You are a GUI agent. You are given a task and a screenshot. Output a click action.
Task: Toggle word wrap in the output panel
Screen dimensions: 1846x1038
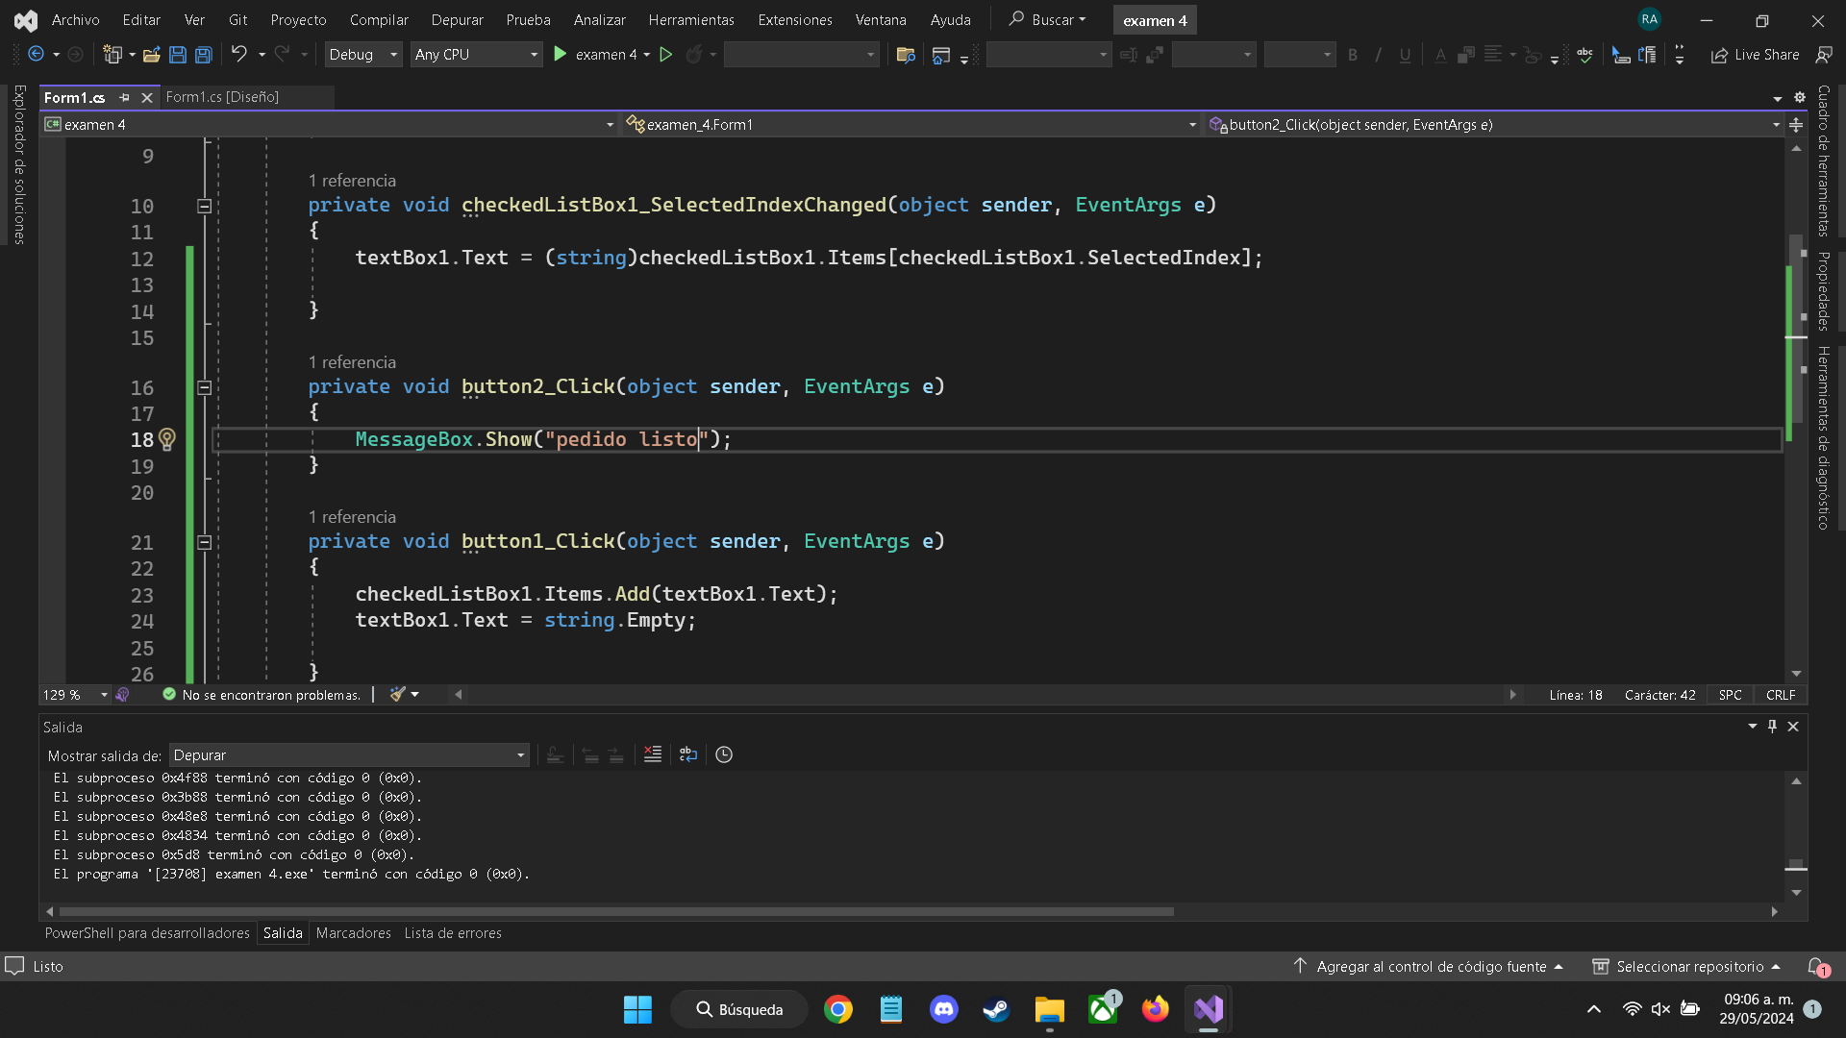coord(688,754)
